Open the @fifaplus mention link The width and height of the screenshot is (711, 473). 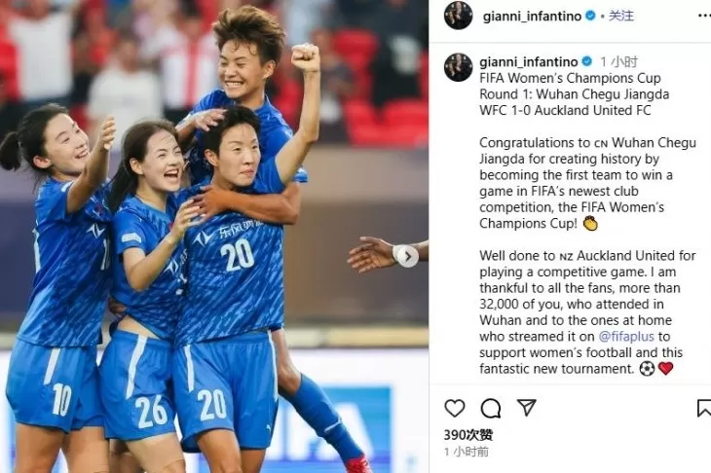pyautogui.click(x=626, y=336)
